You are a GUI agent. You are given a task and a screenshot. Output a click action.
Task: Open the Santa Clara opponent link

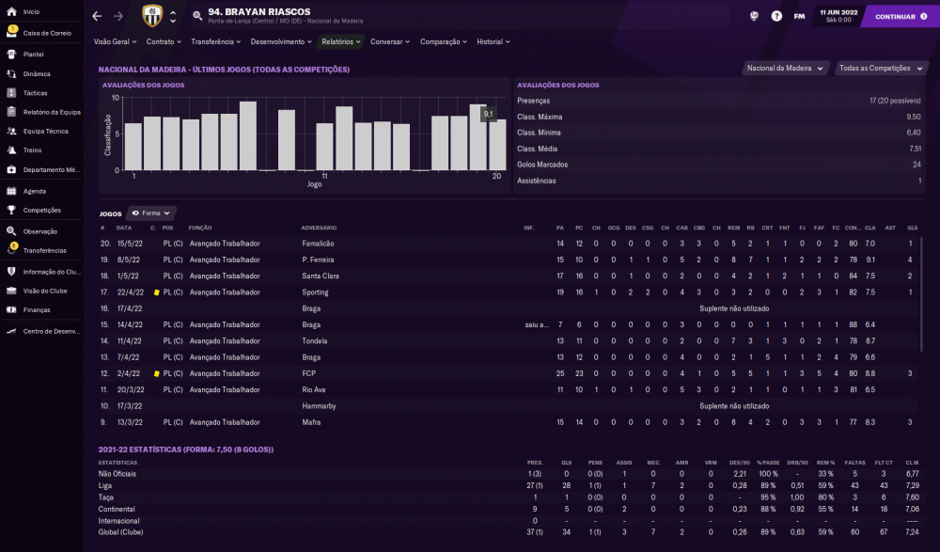321,276
